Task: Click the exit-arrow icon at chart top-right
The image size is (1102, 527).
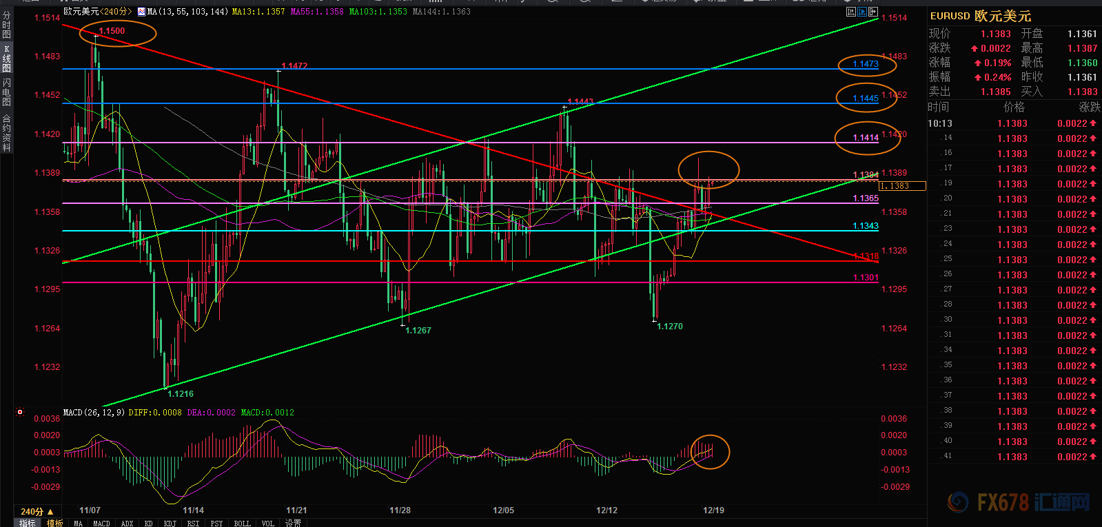Action: tap(873, 12)
